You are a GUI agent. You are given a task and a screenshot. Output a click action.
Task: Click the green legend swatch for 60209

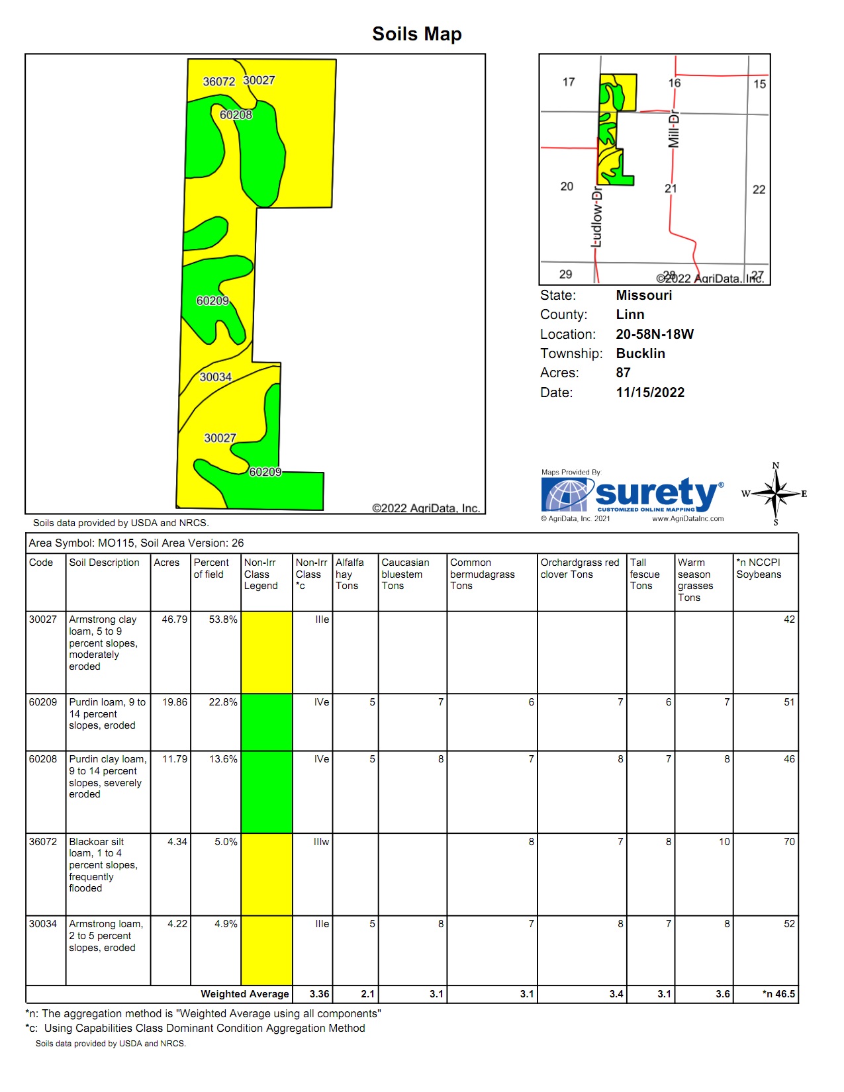266,722
